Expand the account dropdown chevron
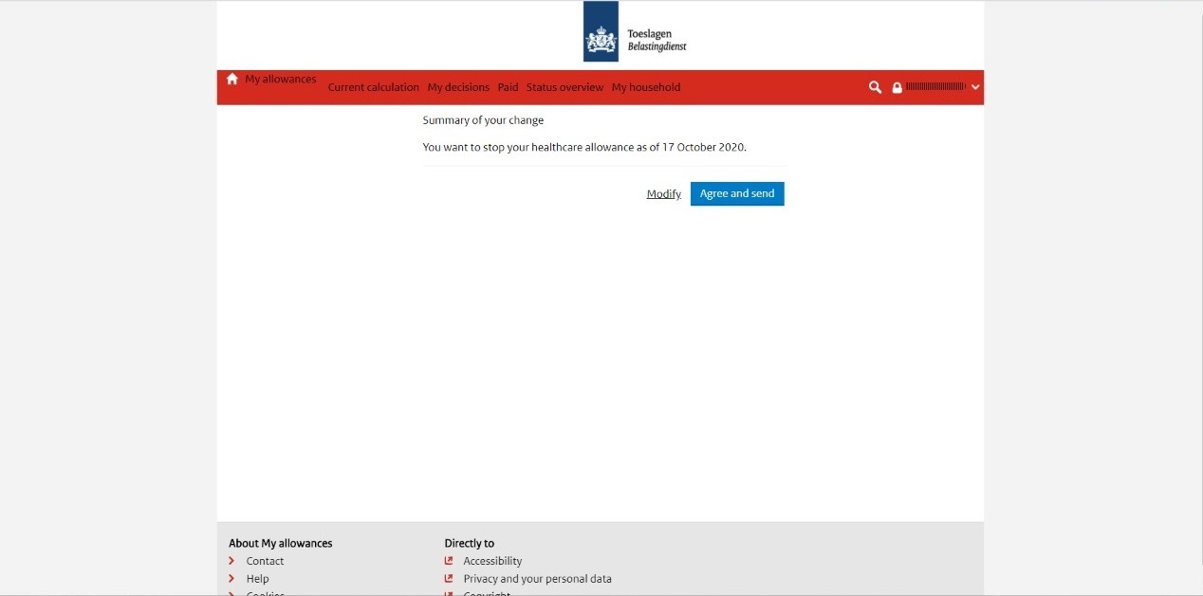Viewport: 1203px width, 596px height. (975, 87)
